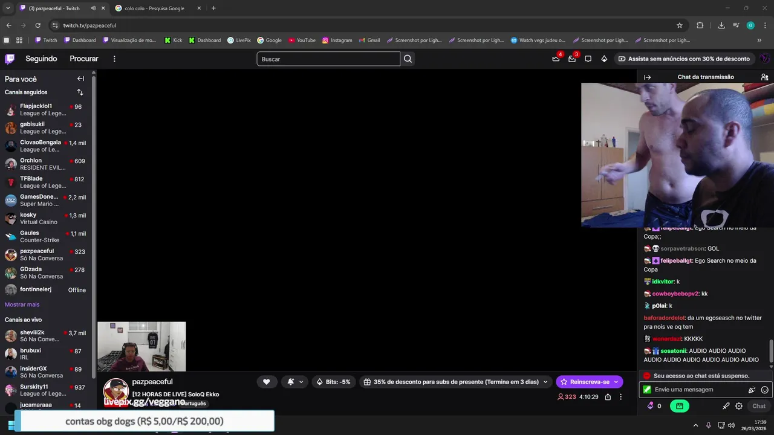Expand the 35% de desconto gift offer
This screenshot has width=774, height=435.
(456, 382)
